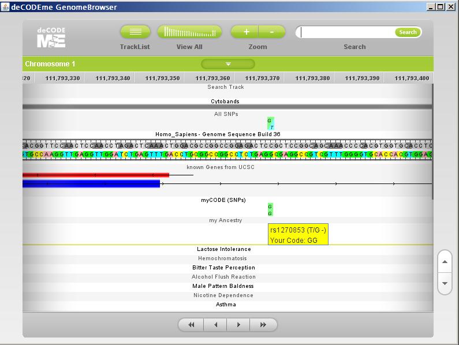Click the vertical scrollbar of the track panel

[x=432, y=141]
